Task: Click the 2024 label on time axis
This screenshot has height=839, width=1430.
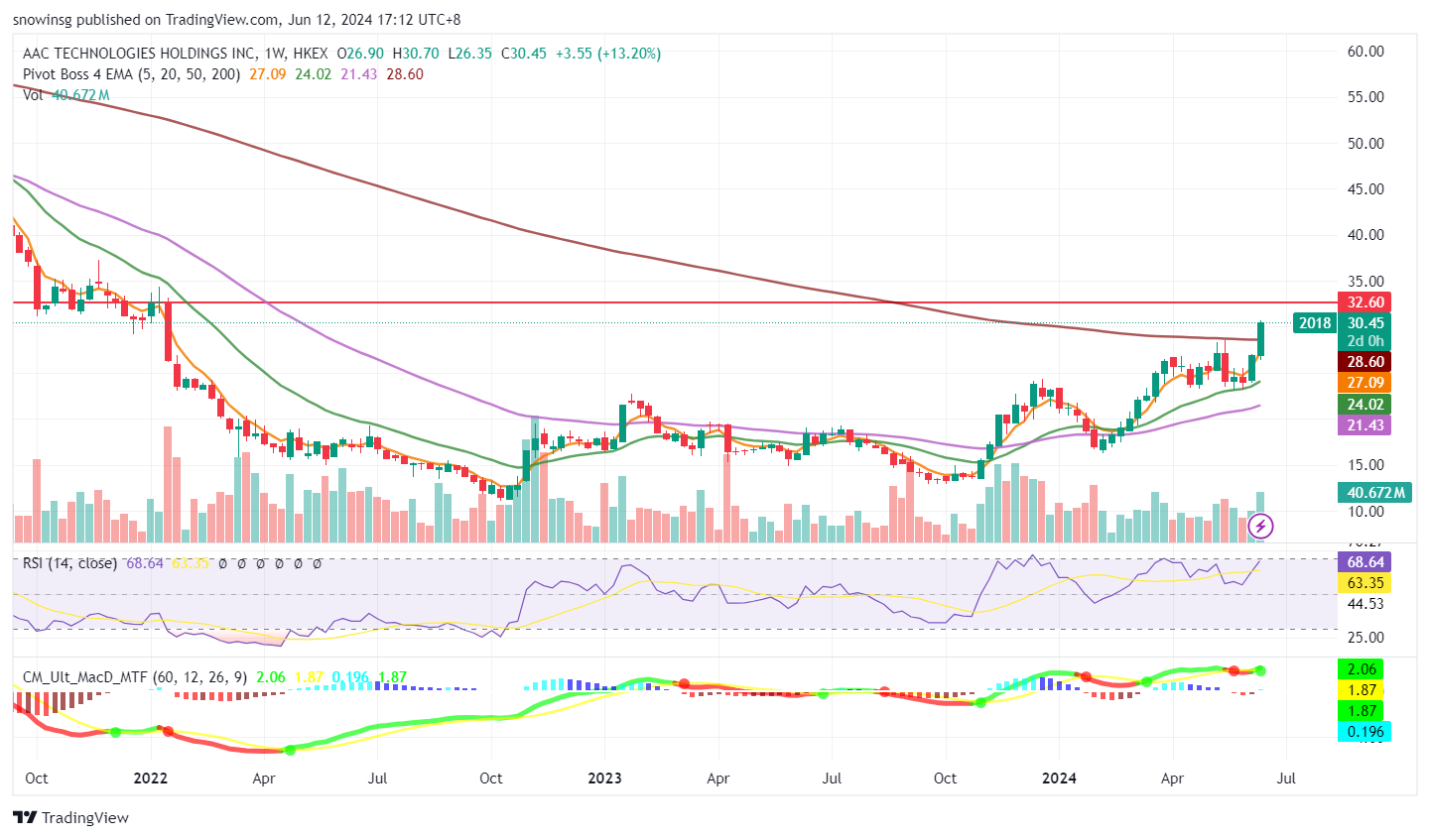Action: pyautogui.click(x=1059, y=779)
